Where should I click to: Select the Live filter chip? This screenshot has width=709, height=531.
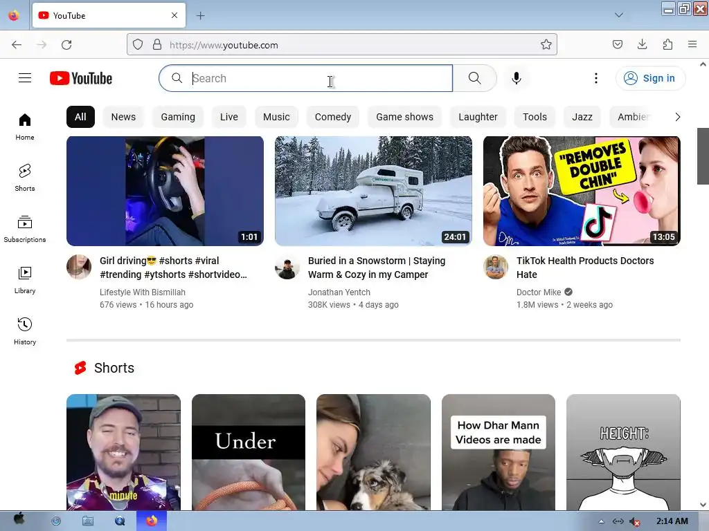pyautogui.click(x=228, y=117)
